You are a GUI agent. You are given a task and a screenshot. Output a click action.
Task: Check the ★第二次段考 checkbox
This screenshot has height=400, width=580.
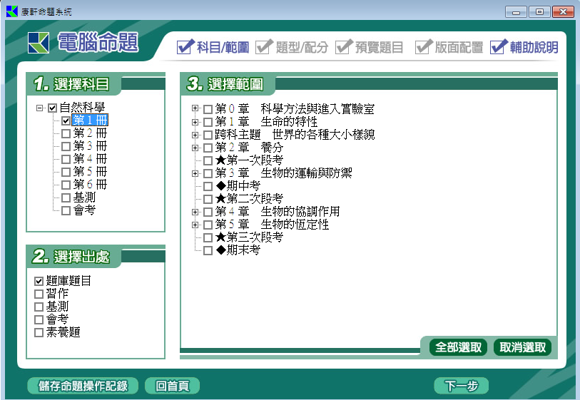[x=208, y=199]
